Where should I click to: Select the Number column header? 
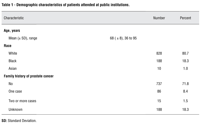tap(159, 18)
